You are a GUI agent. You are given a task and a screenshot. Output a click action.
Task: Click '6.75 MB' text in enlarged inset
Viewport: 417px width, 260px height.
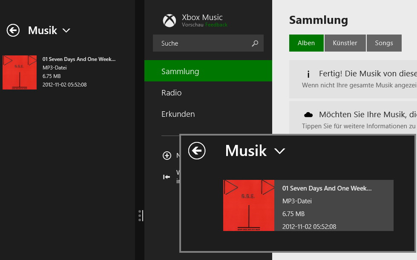point(293,214)
